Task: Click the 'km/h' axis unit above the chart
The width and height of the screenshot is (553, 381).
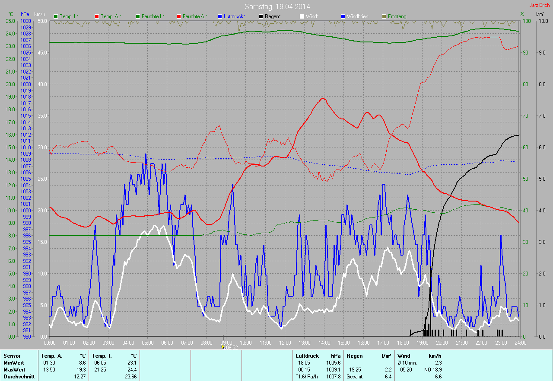Action: tap(39, 14)
